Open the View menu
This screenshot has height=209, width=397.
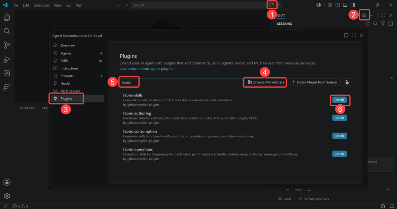coord(57,5)
